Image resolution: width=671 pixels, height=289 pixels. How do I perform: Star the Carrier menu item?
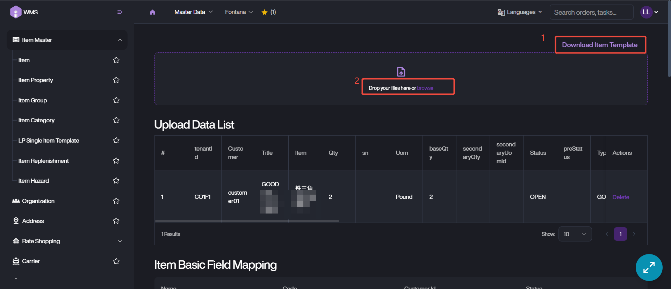click(116, 261)
